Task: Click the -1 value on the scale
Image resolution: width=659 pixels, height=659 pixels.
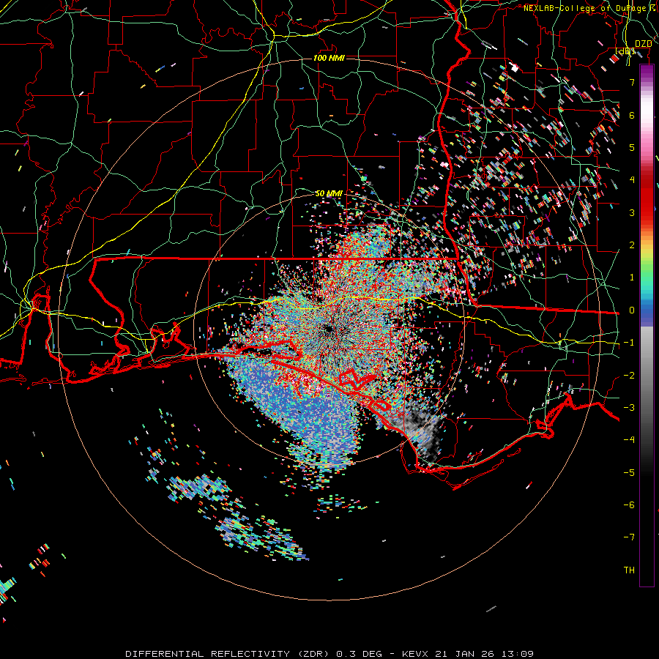Action: [x=629, y=343]
